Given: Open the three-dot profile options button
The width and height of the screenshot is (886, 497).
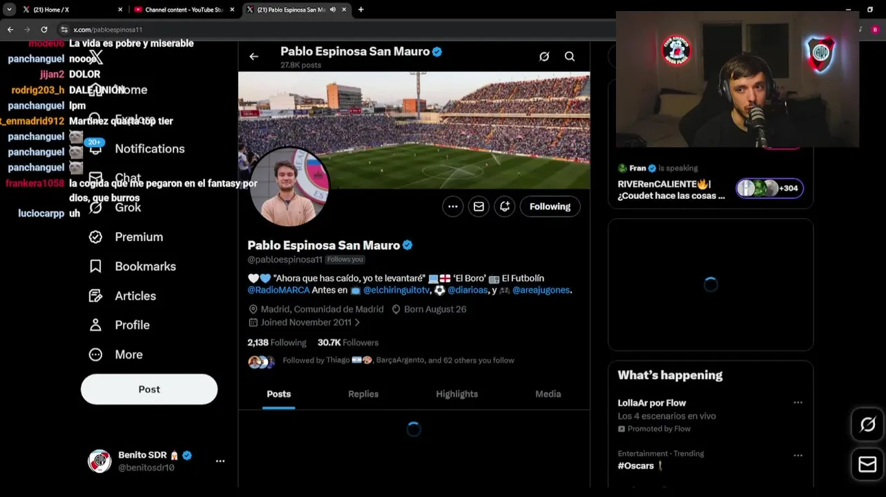Looking at the screenshot, I should [452, 206].
